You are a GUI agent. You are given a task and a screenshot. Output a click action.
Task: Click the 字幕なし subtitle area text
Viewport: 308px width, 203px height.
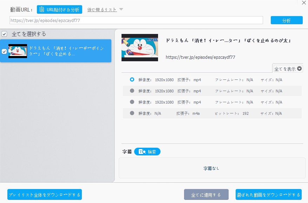[x=211, y=168]
